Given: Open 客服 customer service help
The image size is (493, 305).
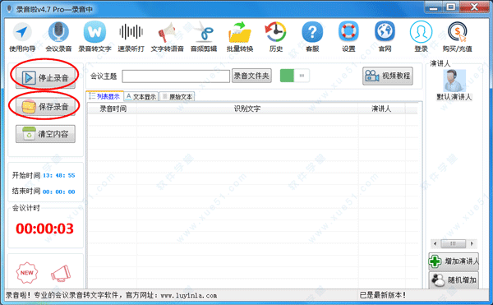Looking at the screenshot, I should tap(312, 37).
